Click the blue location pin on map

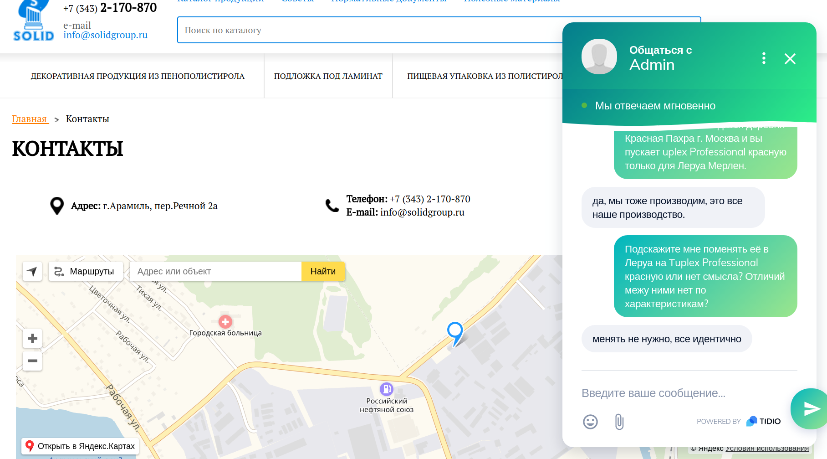tap(455, 334)
